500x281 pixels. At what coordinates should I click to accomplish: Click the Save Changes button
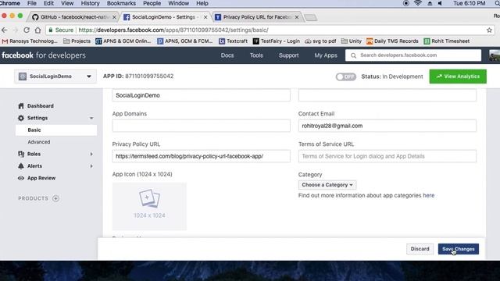click(x=459, y=249)
